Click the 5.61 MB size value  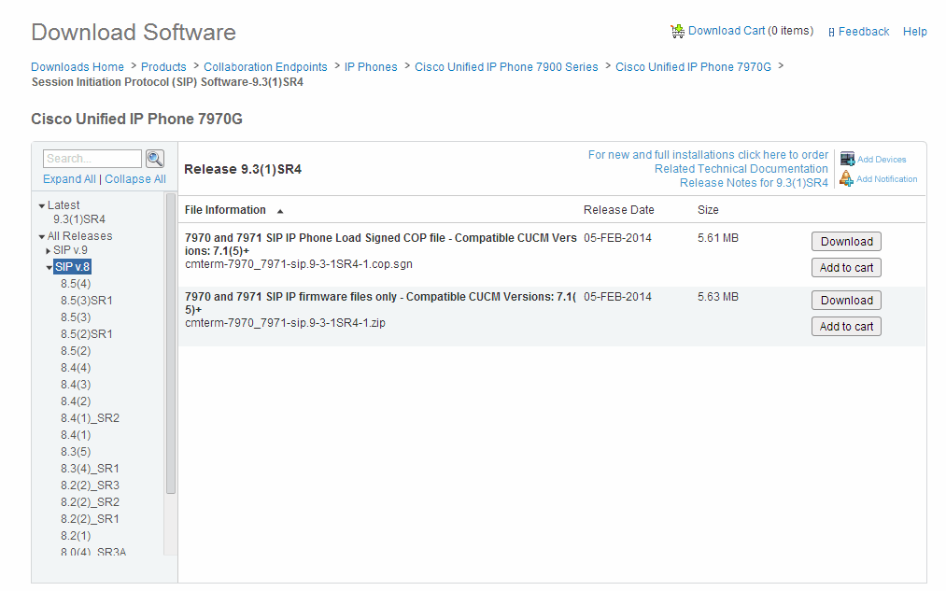tap(718, 238)
